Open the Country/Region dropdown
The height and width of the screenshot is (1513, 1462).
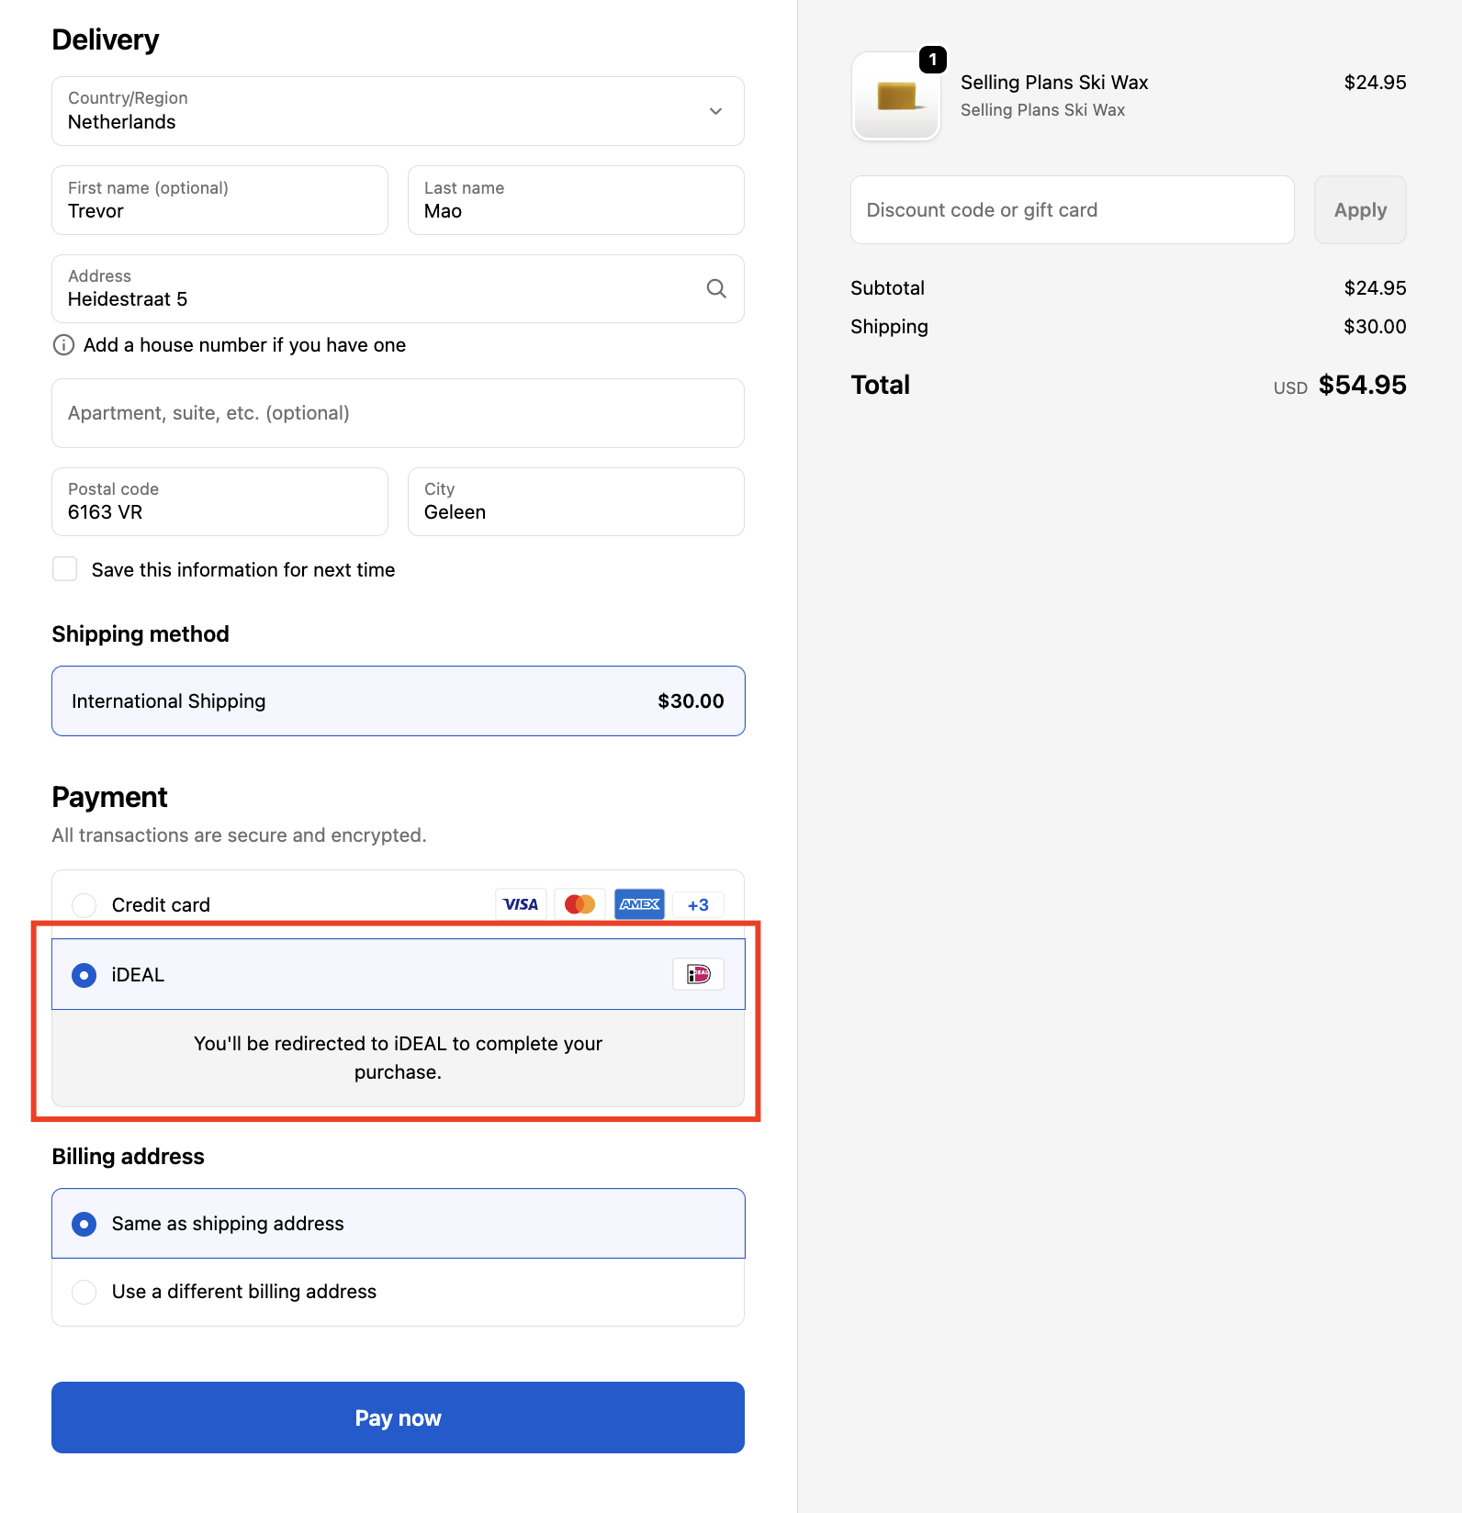point(398,111)
